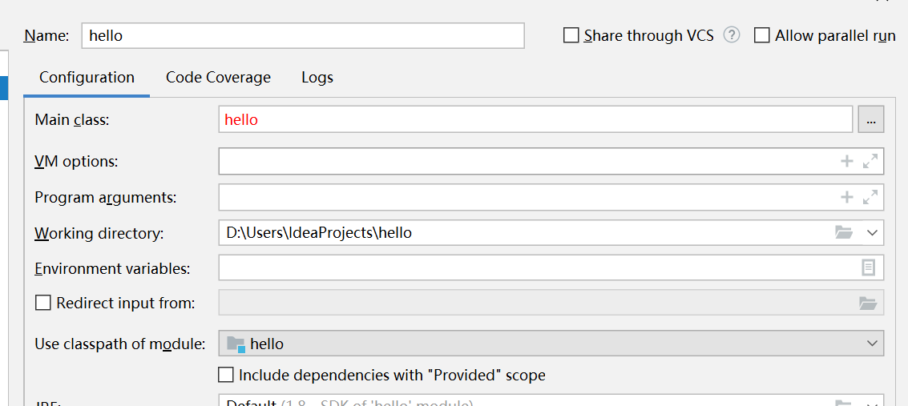This screenshot has height=406, width=908.
Task: Select the Configuration tab
Action: [x=87, y=77]
